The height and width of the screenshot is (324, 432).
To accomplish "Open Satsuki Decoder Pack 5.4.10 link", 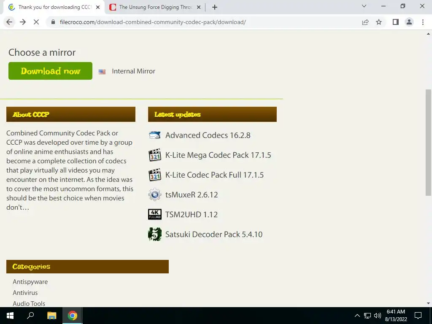I will [214, 235].
